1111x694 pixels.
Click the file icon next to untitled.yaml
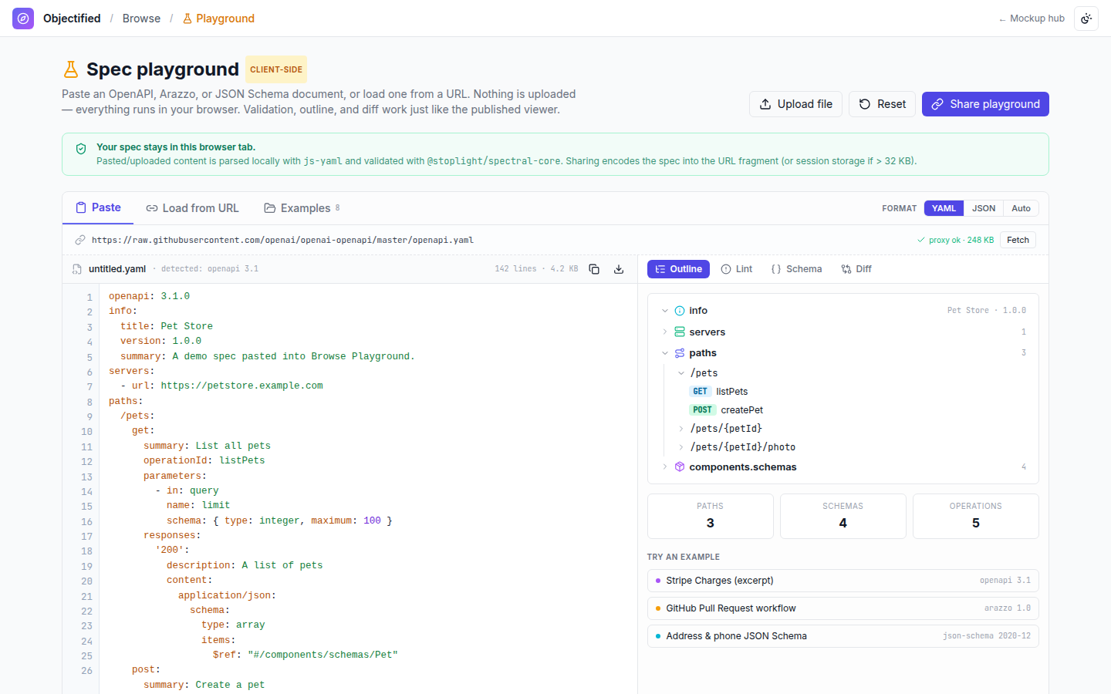pyautogui.click(x=77, y=269)
